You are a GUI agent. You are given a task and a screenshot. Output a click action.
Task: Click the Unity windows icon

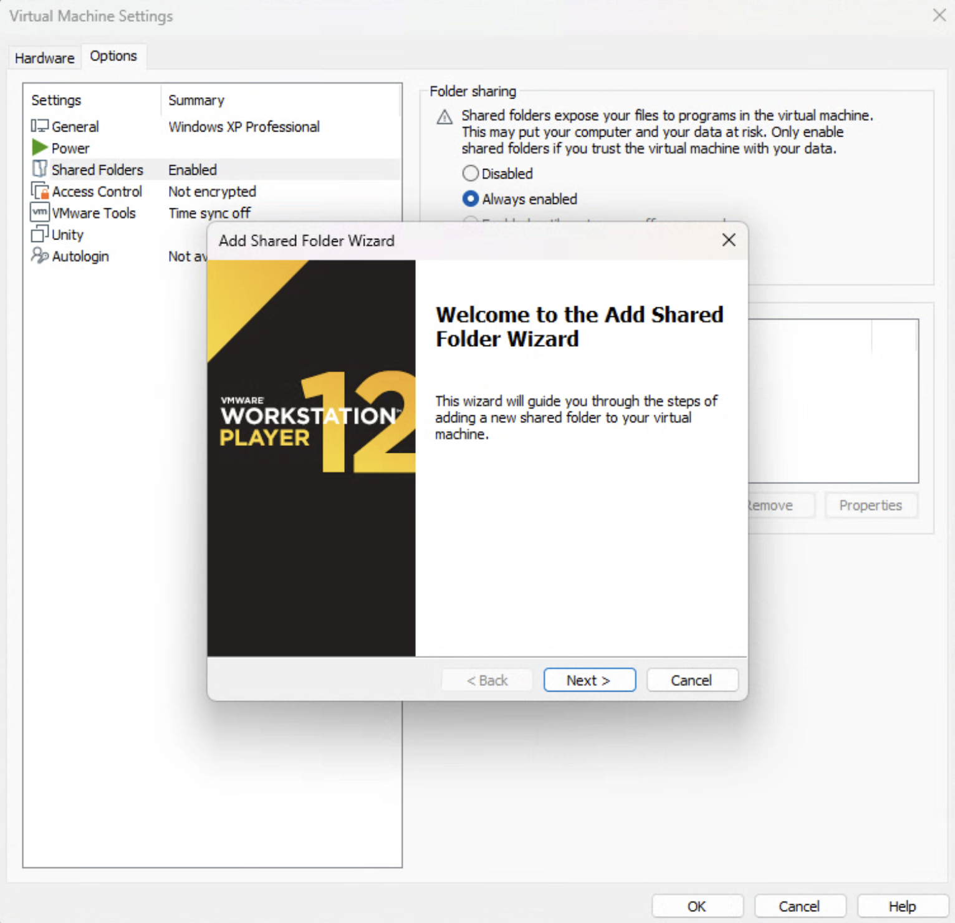point(39,234)
